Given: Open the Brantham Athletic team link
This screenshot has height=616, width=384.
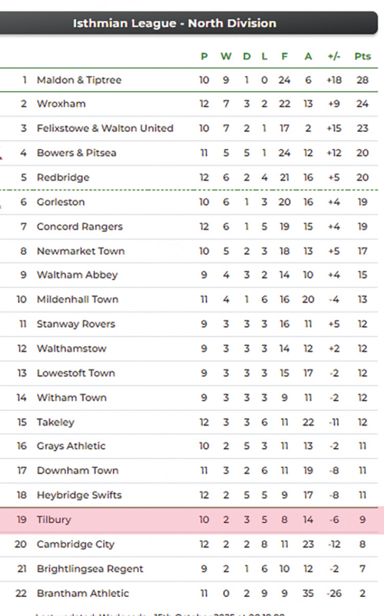Looking at the screenshot, I should (82, 593).
